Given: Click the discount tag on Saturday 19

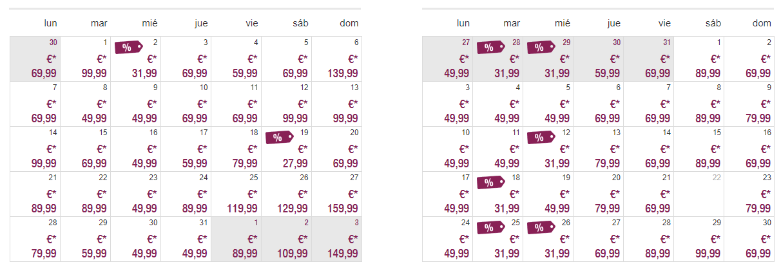Looking at the screenshot, I should (279, 137).
